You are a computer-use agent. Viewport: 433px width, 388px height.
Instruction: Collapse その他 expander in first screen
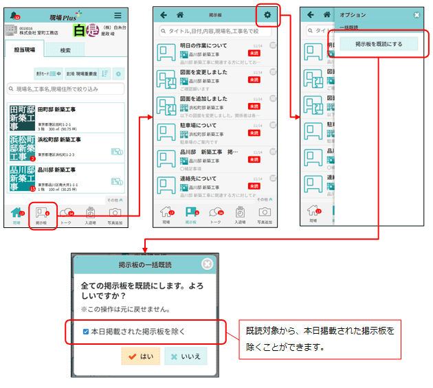pyautogui.click(x=115, y=200)
